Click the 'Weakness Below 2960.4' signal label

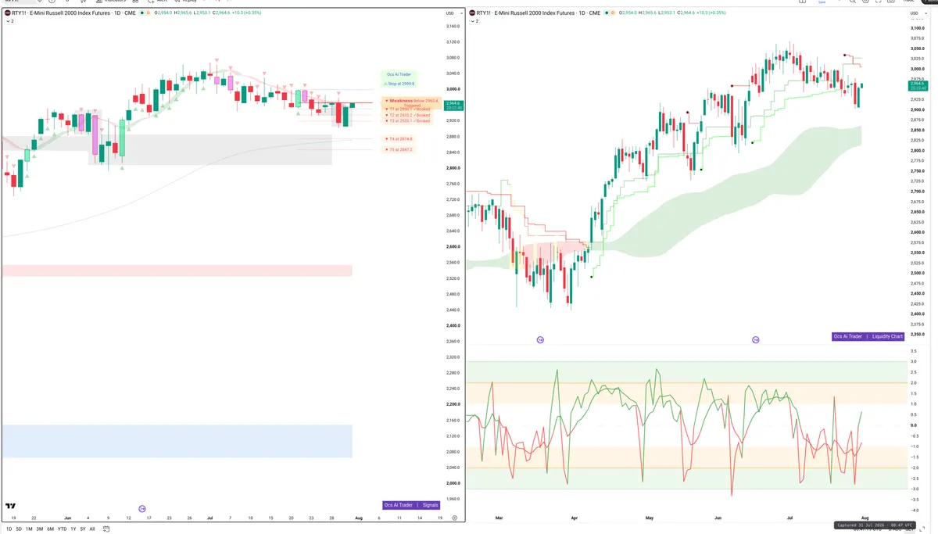411,102
